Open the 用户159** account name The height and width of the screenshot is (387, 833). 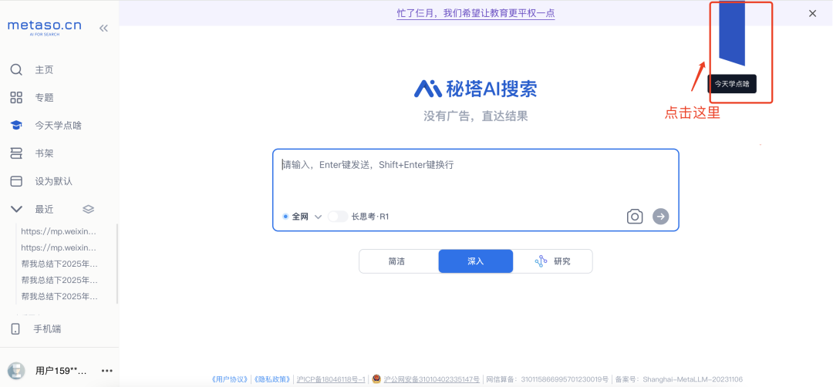(x=61, y=371)
